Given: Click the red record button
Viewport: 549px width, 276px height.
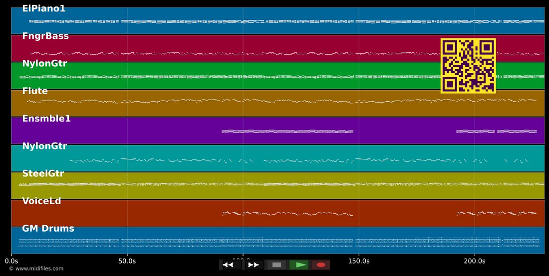Looking at the screenshot, I should pos(321,265).
